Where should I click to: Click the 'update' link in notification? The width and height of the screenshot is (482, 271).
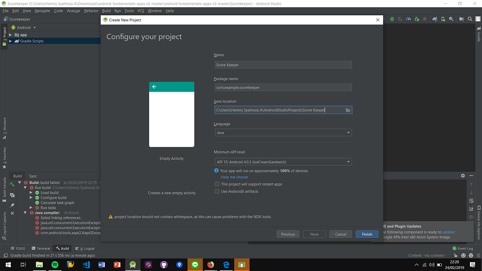(x=448, y=232)
